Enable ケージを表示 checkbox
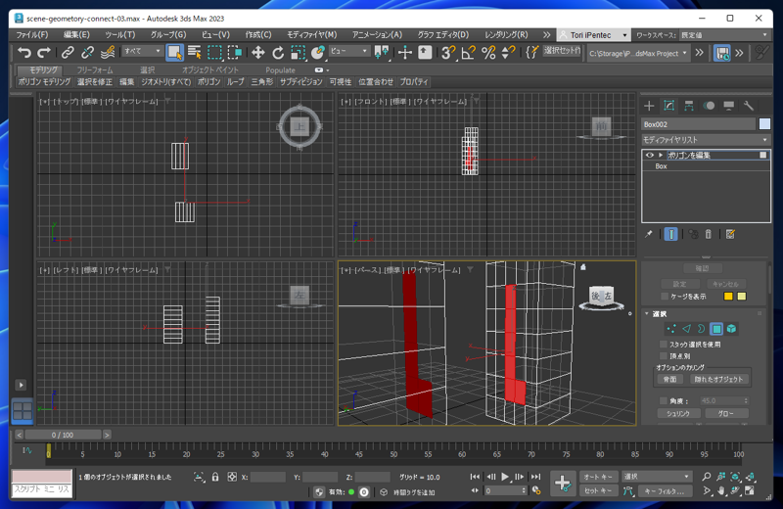Image resolution: width=783 pixels, height=509 pixels. click(x=665, y=297)
